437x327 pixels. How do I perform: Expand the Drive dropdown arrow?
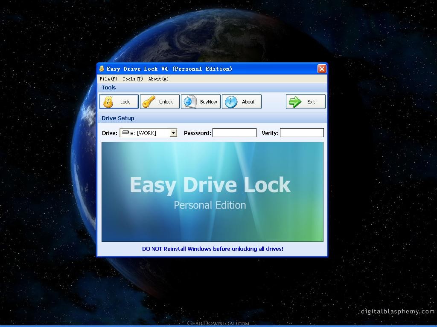click(x=173, y=133)
